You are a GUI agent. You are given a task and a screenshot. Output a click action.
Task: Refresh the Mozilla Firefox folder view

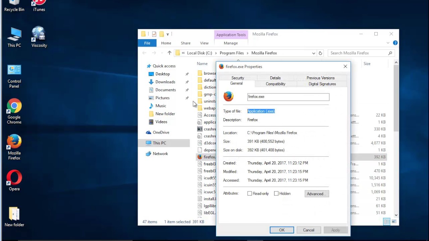click(x=320, y=53)
